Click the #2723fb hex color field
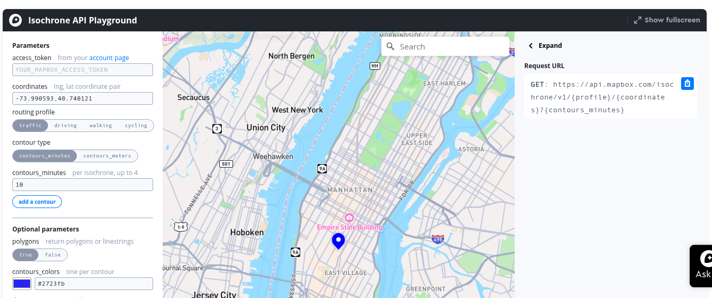 [x=94, y=284]
